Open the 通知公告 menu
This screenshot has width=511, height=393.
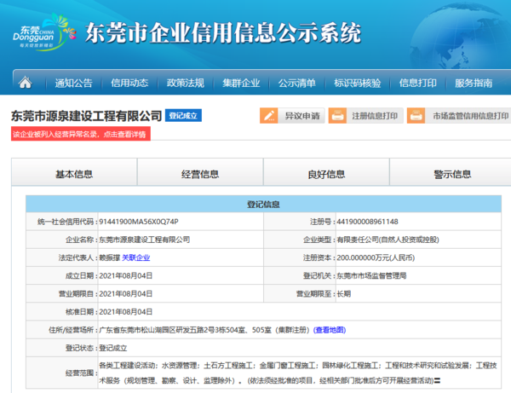click(73, 84)
